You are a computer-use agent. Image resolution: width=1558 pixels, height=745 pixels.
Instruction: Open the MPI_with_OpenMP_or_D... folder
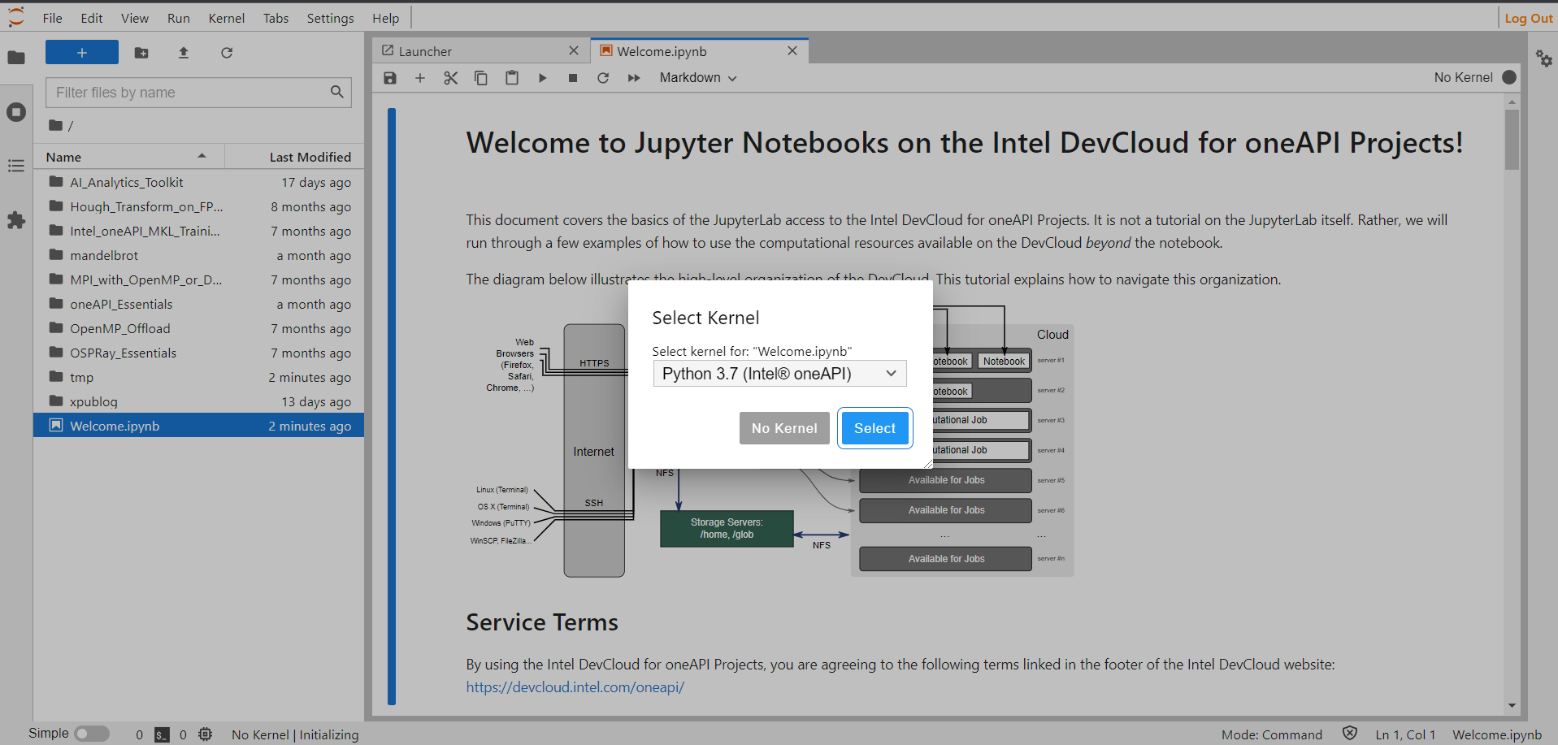pos(198,279)
